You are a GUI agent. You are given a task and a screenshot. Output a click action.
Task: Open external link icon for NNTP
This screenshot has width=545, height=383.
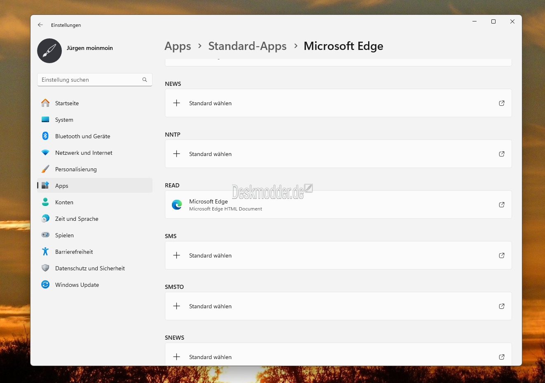[x=502, y=154]
